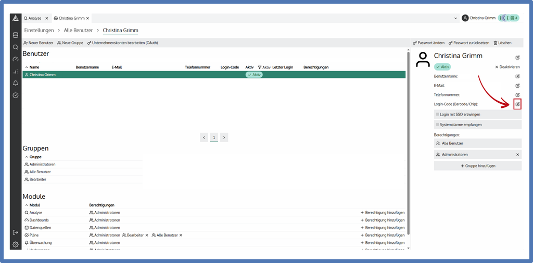Edit the Login-Code (Barcode/Chip) via pencil icon

coord(518,104)
